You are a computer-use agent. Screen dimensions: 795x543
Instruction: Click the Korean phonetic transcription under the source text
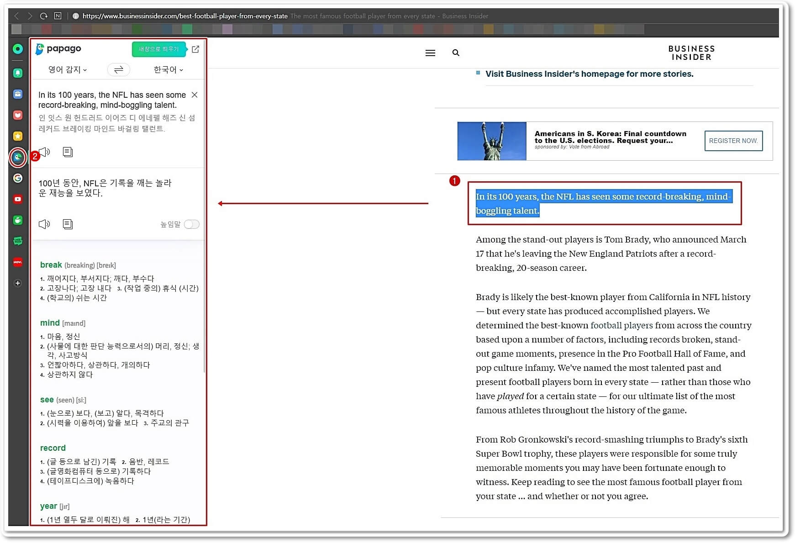(117, 123)
